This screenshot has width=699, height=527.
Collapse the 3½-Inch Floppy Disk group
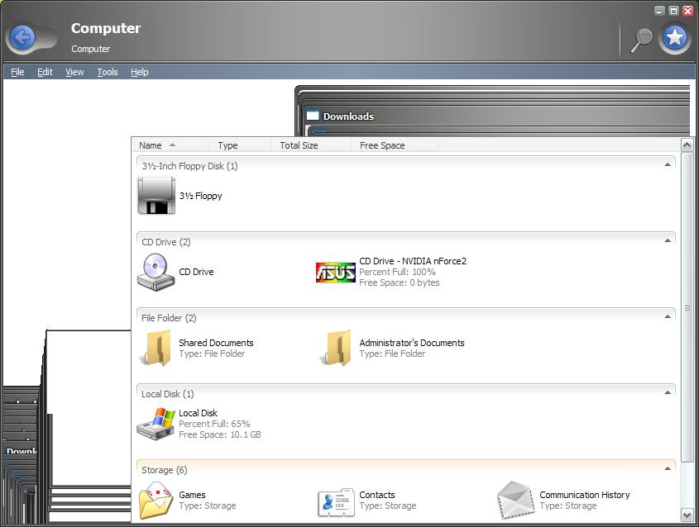coord(668,164)
